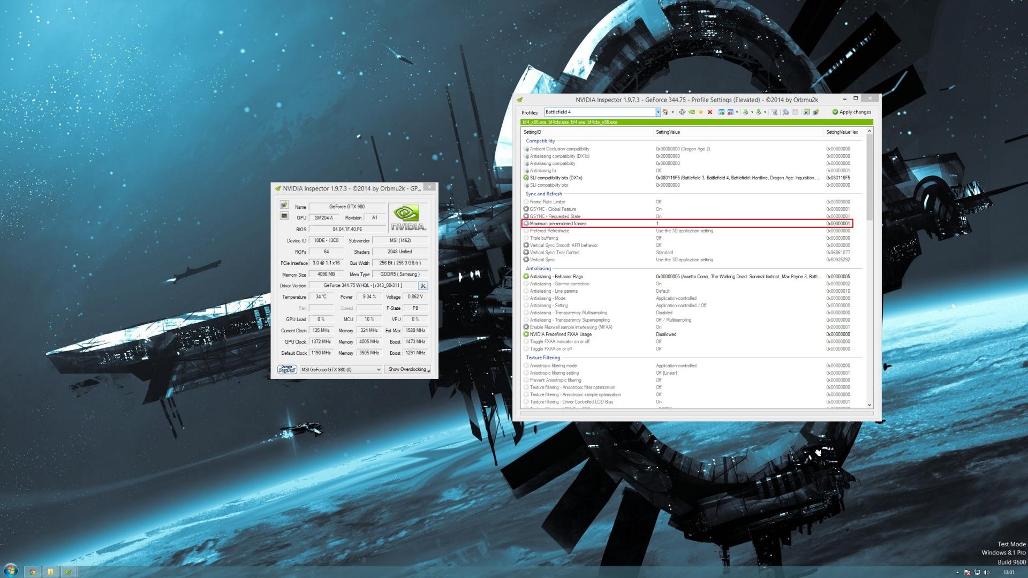Click the BIOS version field 84.04.1F.40.F6
Viewport: 1028px width, 578px height.
[347, 229]
